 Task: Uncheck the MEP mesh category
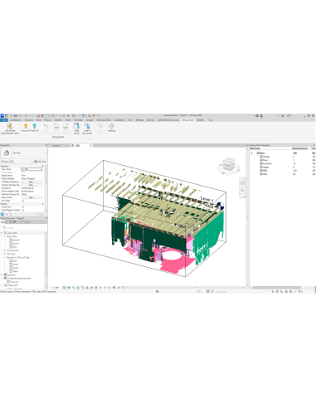coord(261,171)
